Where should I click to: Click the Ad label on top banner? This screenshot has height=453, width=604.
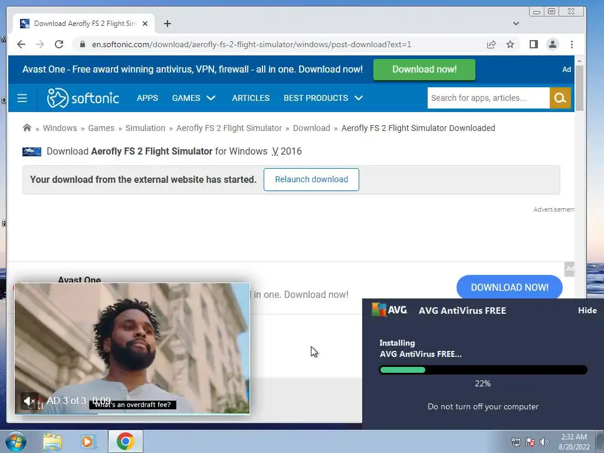[566, 70]
